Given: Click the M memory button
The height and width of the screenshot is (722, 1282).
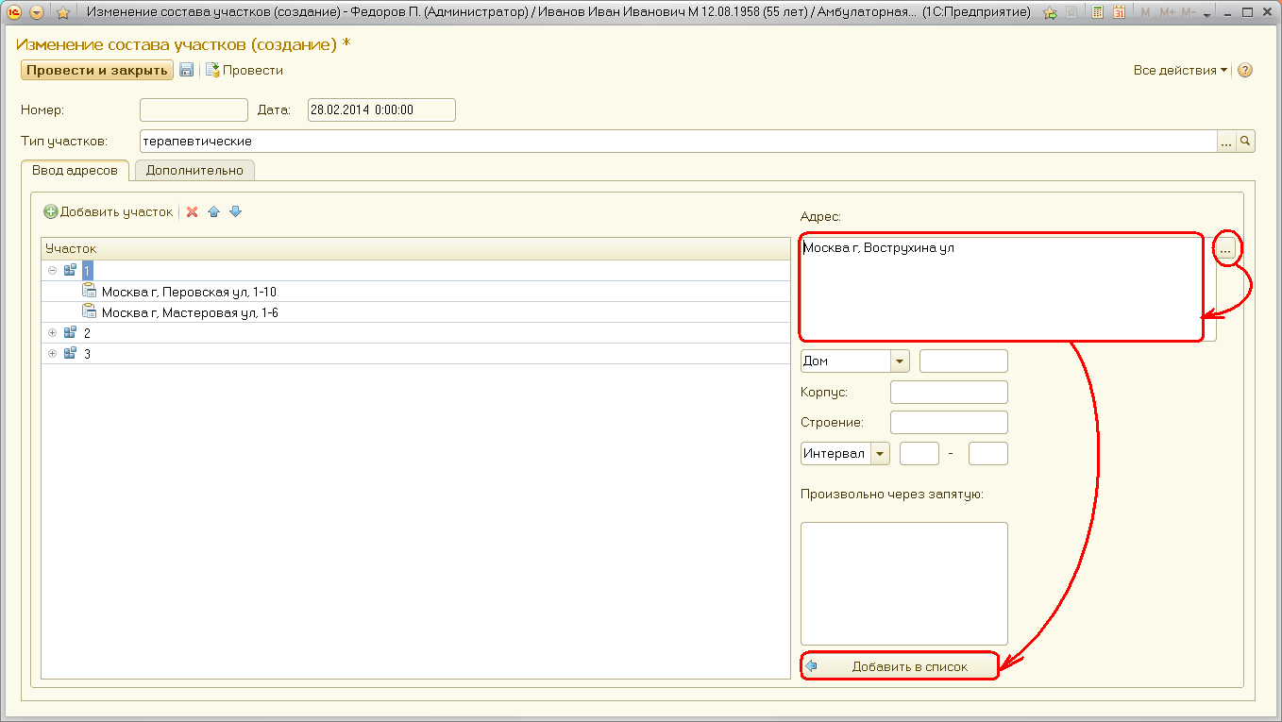Looking at the screenshot, I should [1145, 13].
